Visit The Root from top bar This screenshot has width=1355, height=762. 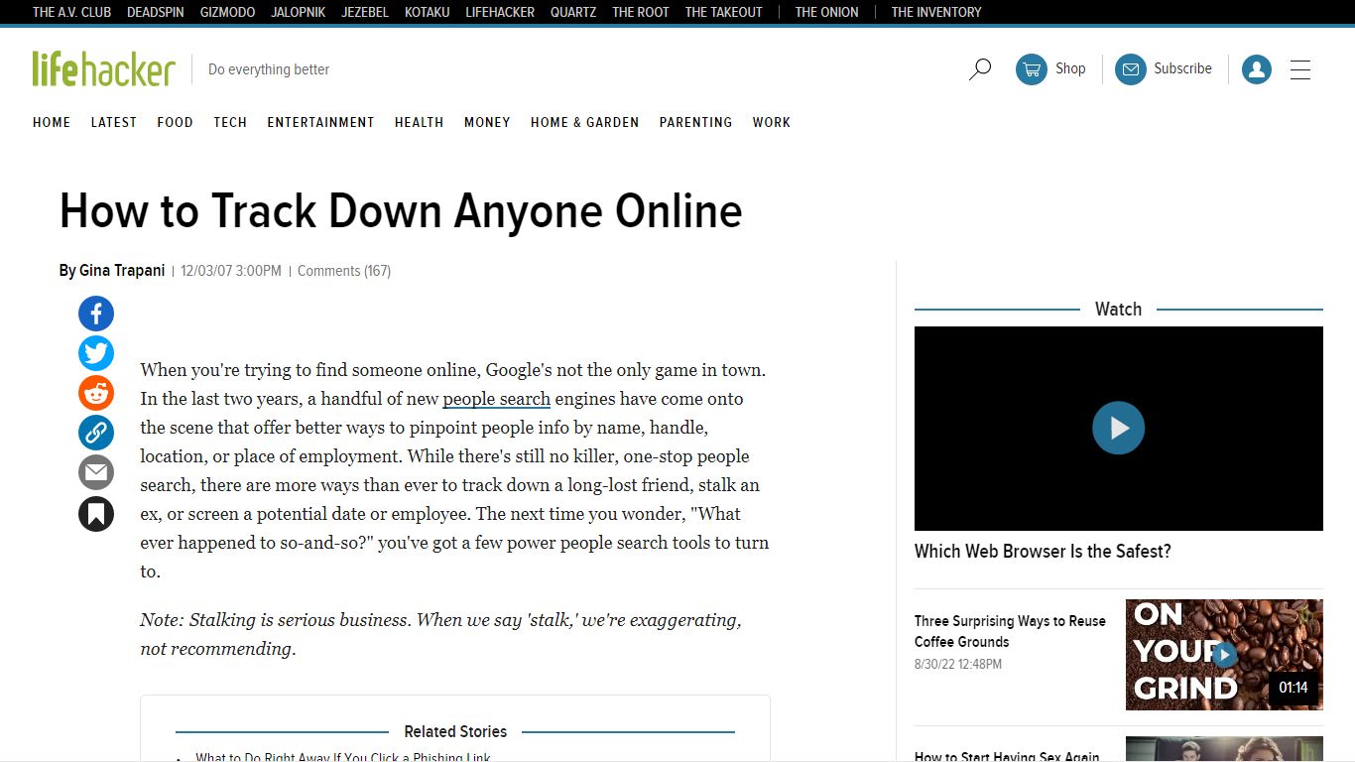(x=641, y=12)
